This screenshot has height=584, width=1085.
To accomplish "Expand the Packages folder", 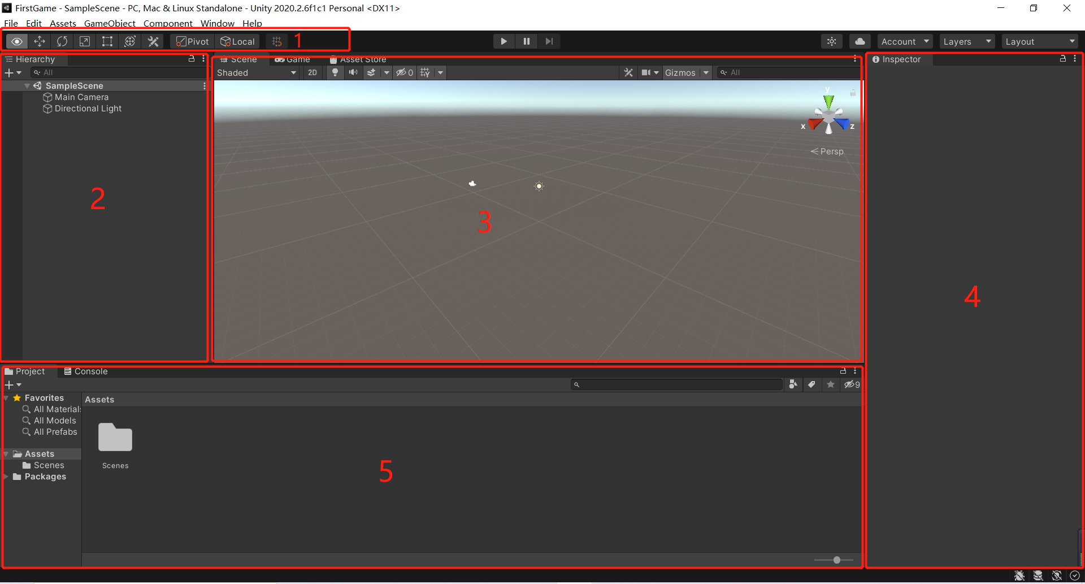I will (6, 477).
